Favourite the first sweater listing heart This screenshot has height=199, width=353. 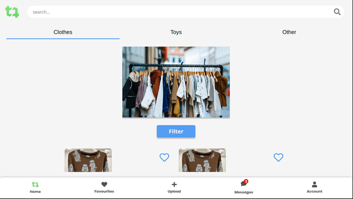click(x=164, y=157)
